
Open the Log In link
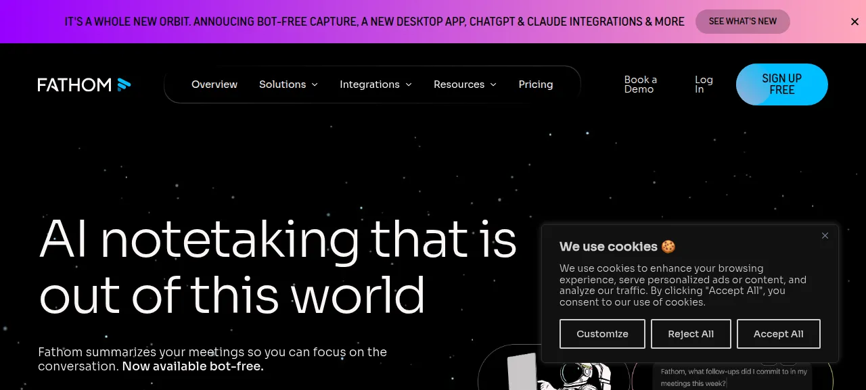[704, 84]
